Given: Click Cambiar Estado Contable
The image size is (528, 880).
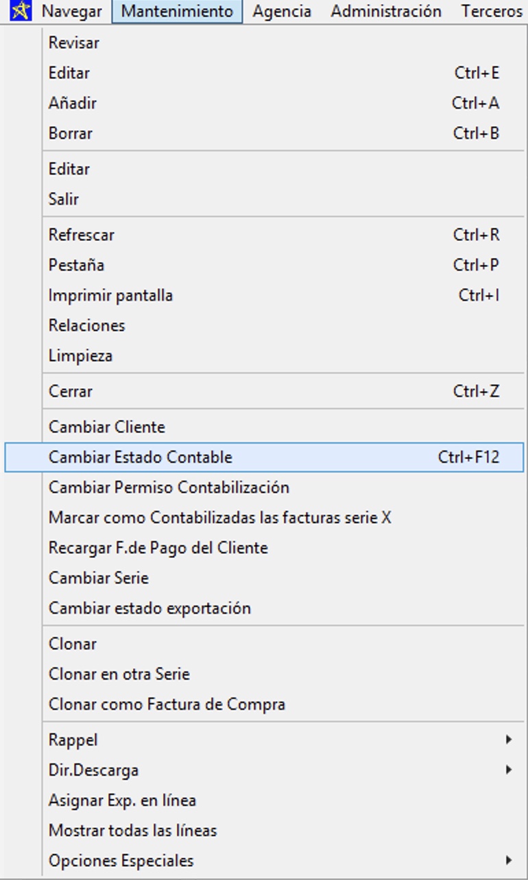Looking at the screenshot, I should point(140,457).
